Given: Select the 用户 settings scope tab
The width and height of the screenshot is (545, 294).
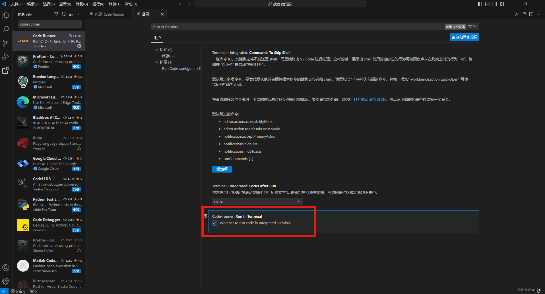Looking at the screenshot, I should [157, 38].
